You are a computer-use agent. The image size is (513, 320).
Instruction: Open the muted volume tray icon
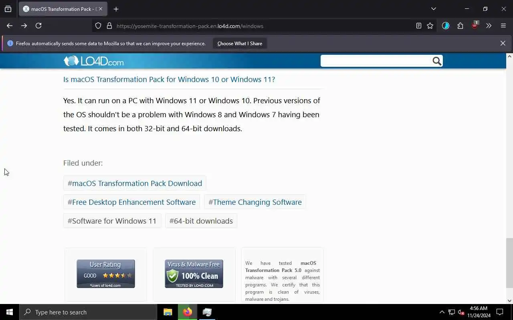(x=461, y=312)
